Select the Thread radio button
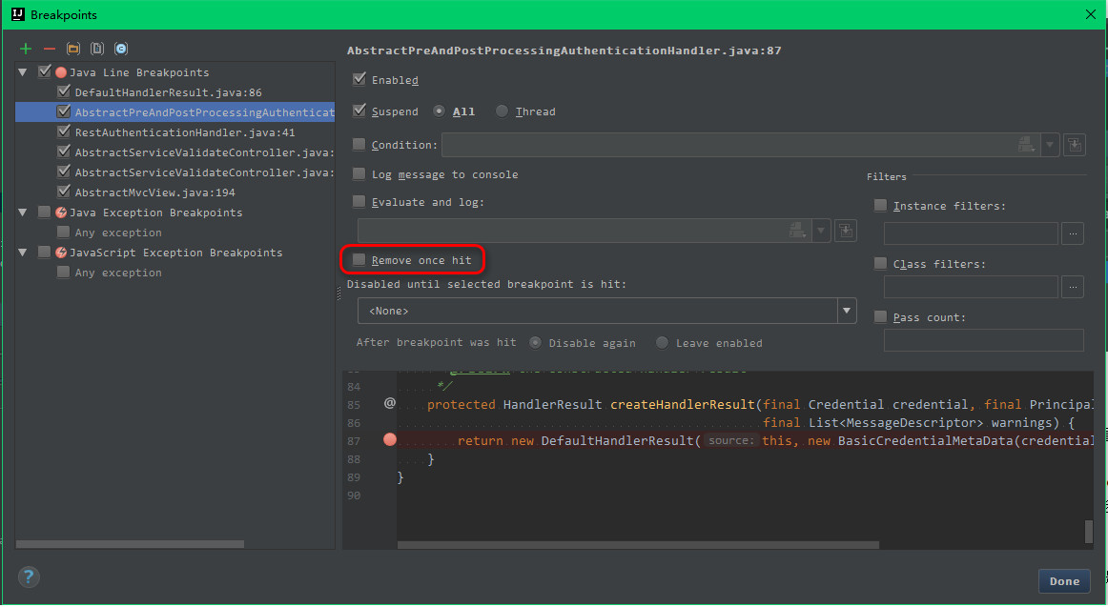Image resolution: width=1108 pixels, height=607 pixels. tap(502, 111)
